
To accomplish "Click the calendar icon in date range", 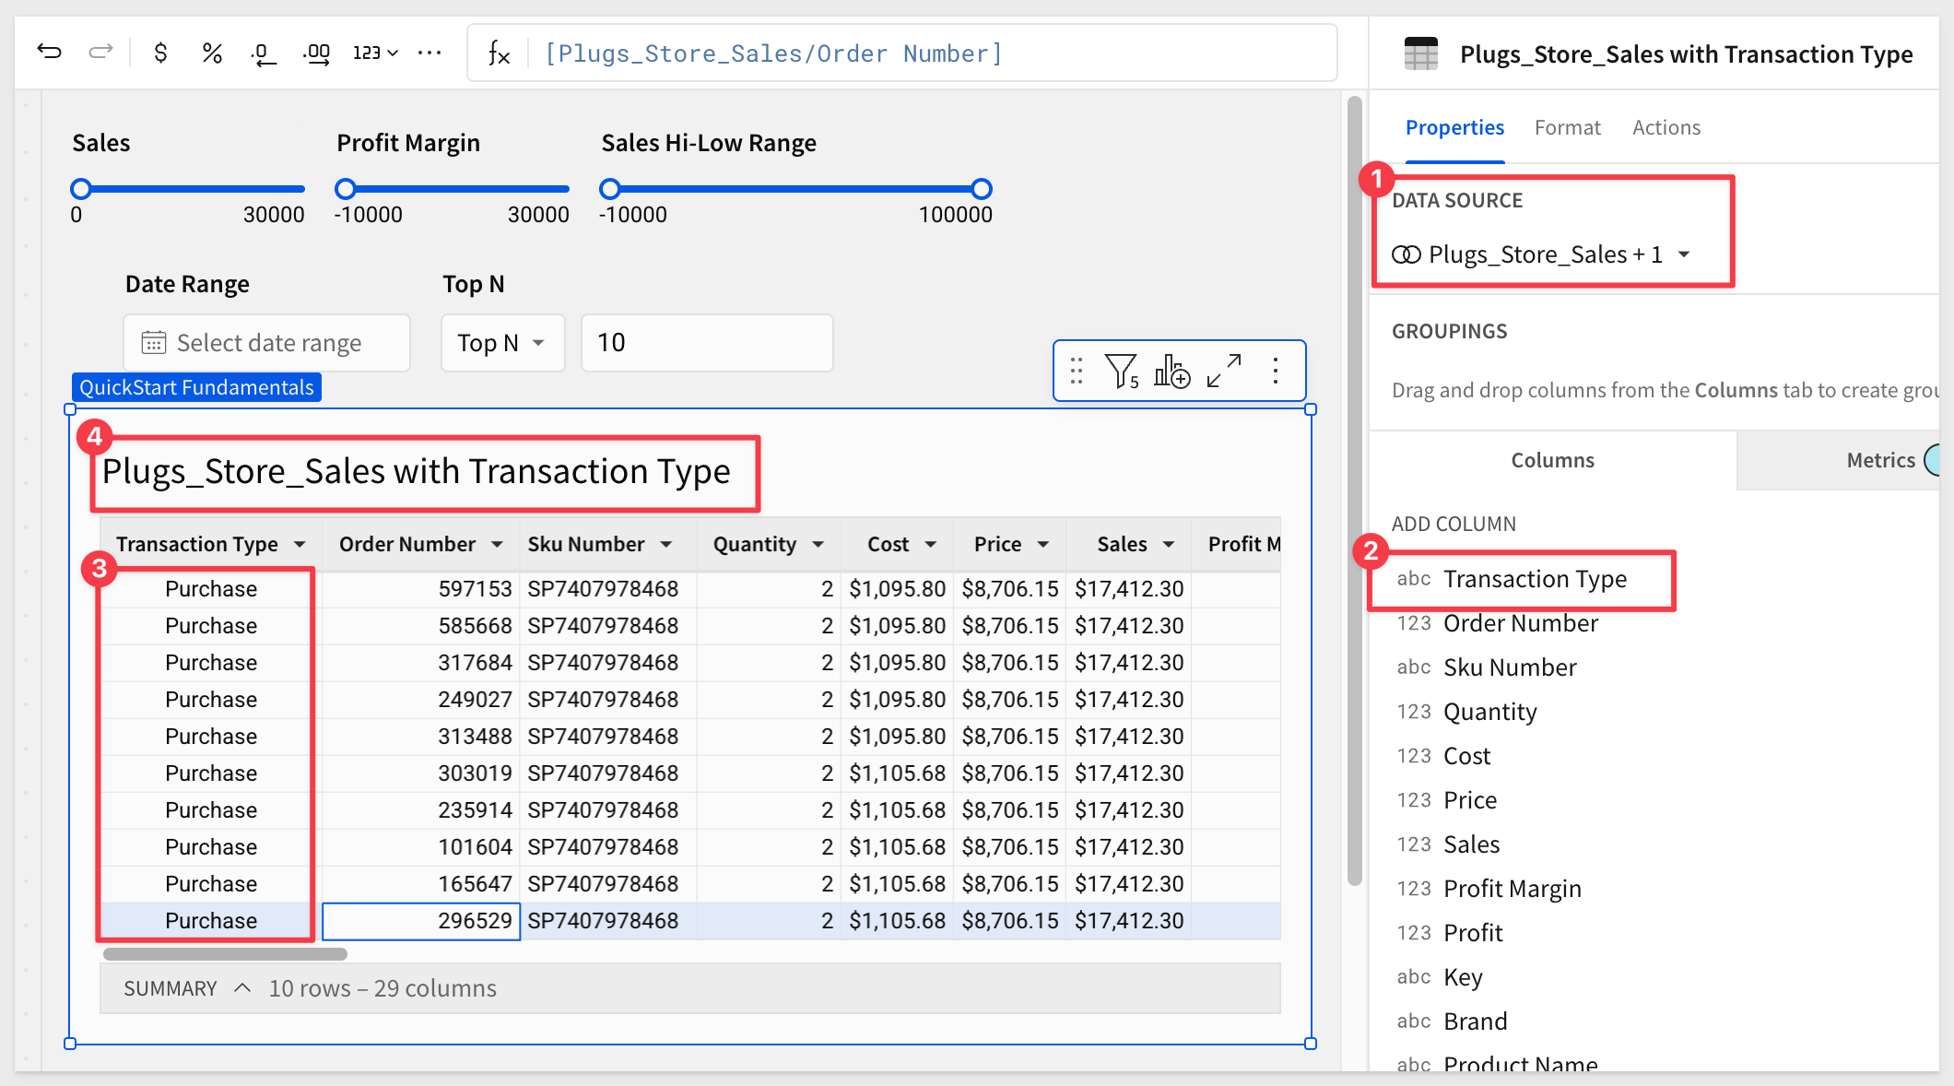I will tap(153, 343).
